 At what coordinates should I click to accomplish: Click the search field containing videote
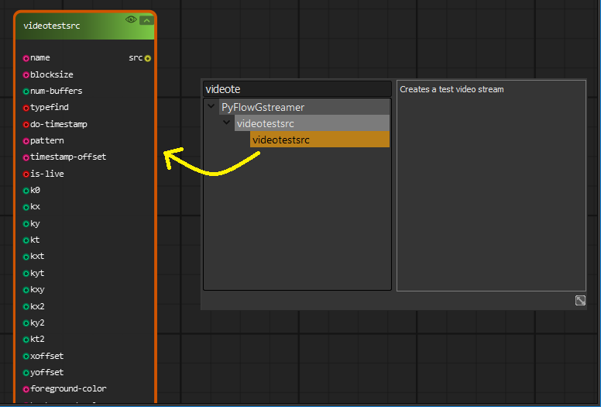(x=297, y=89)
